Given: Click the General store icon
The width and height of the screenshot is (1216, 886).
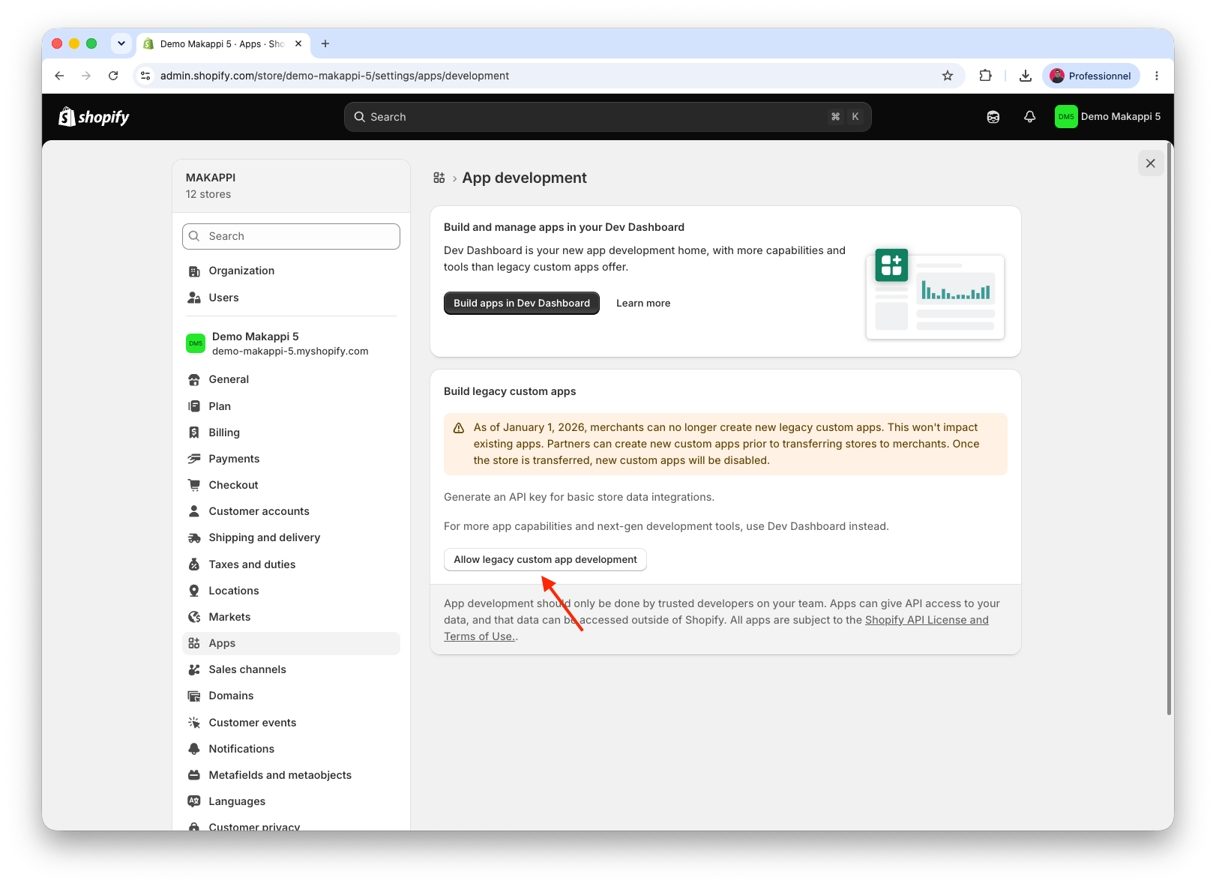Looking at the screenshot, I should click(x=194, y=379).
